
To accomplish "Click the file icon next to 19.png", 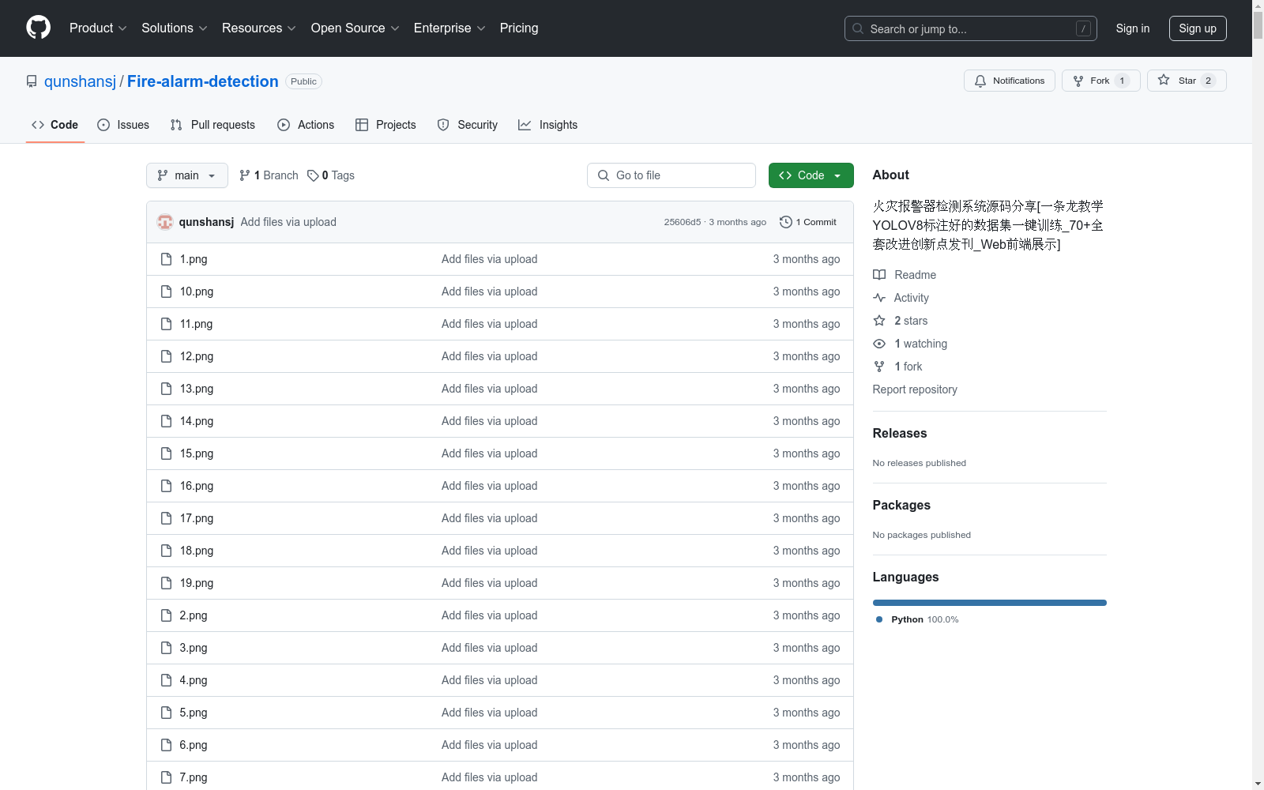I will (166, 583).
